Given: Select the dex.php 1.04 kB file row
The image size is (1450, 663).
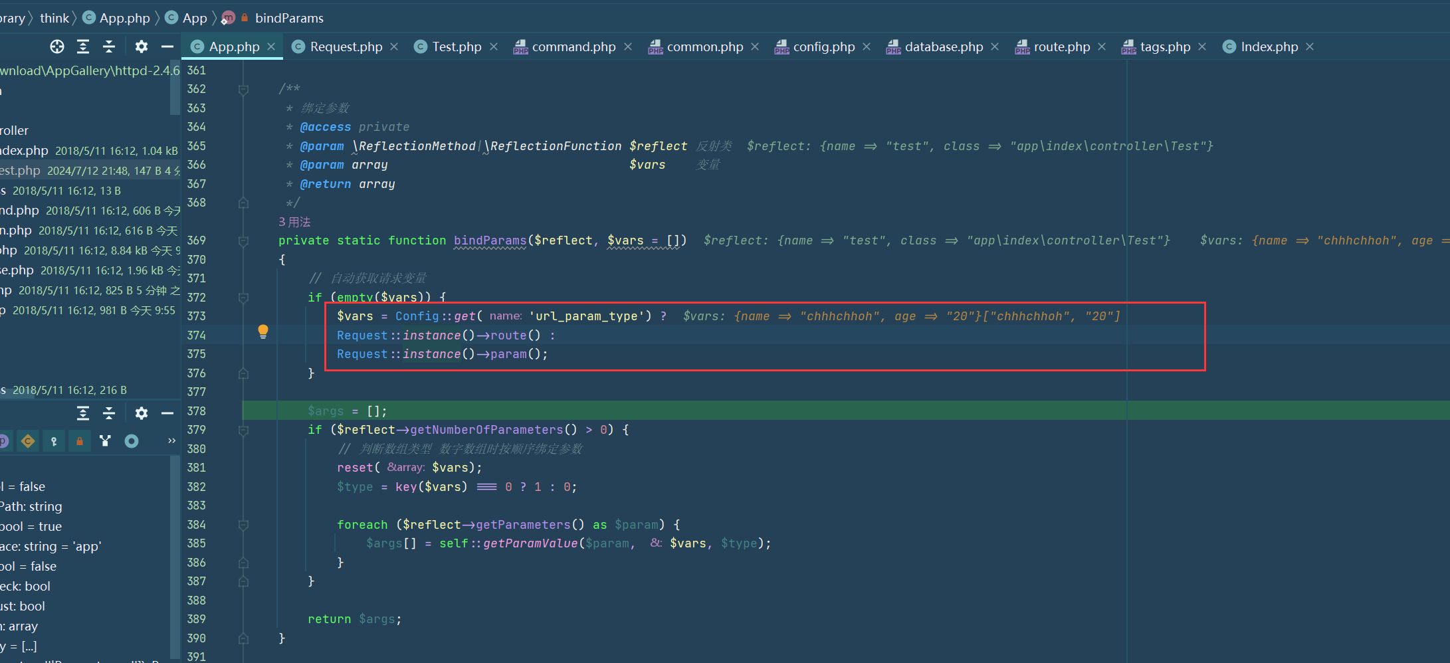Looking at the screenshot, I should click(90, 151).
